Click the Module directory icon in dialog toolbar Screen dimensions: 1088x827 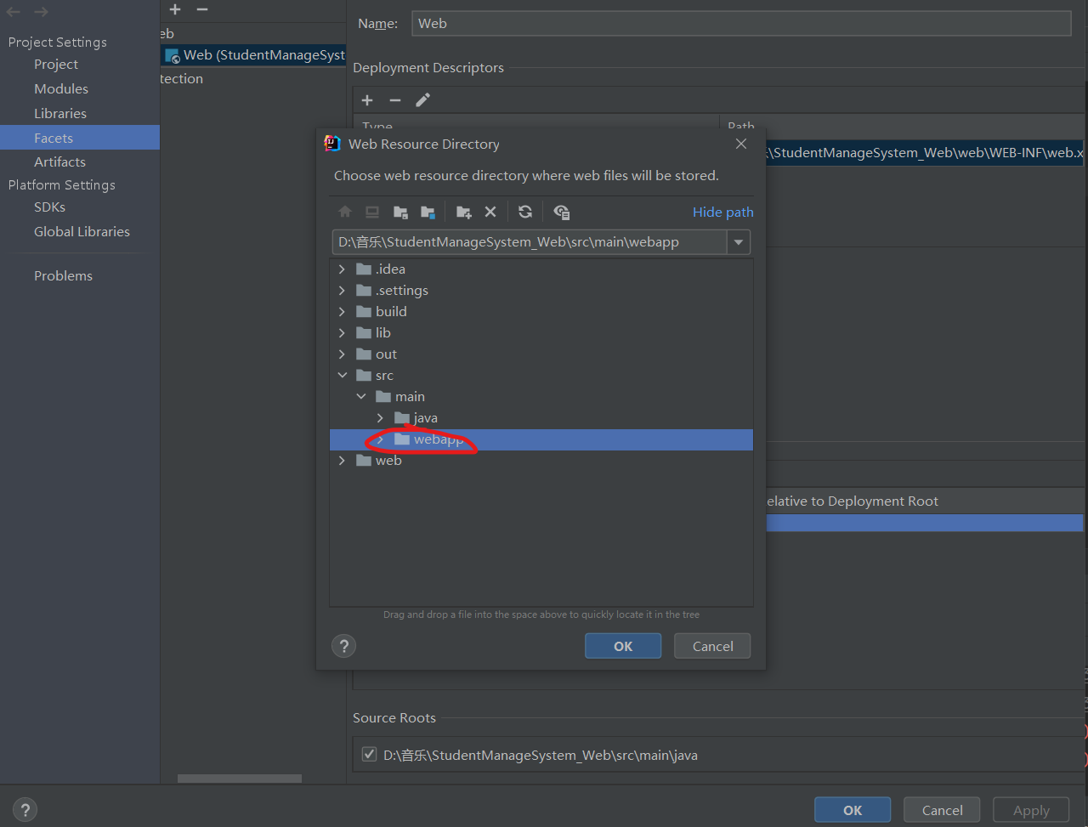[428, 212]
